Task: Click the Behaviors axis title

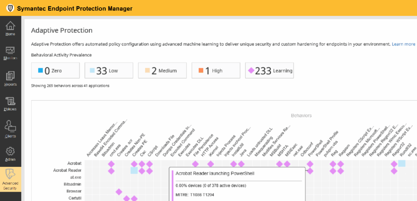Action: click(301, 116)
